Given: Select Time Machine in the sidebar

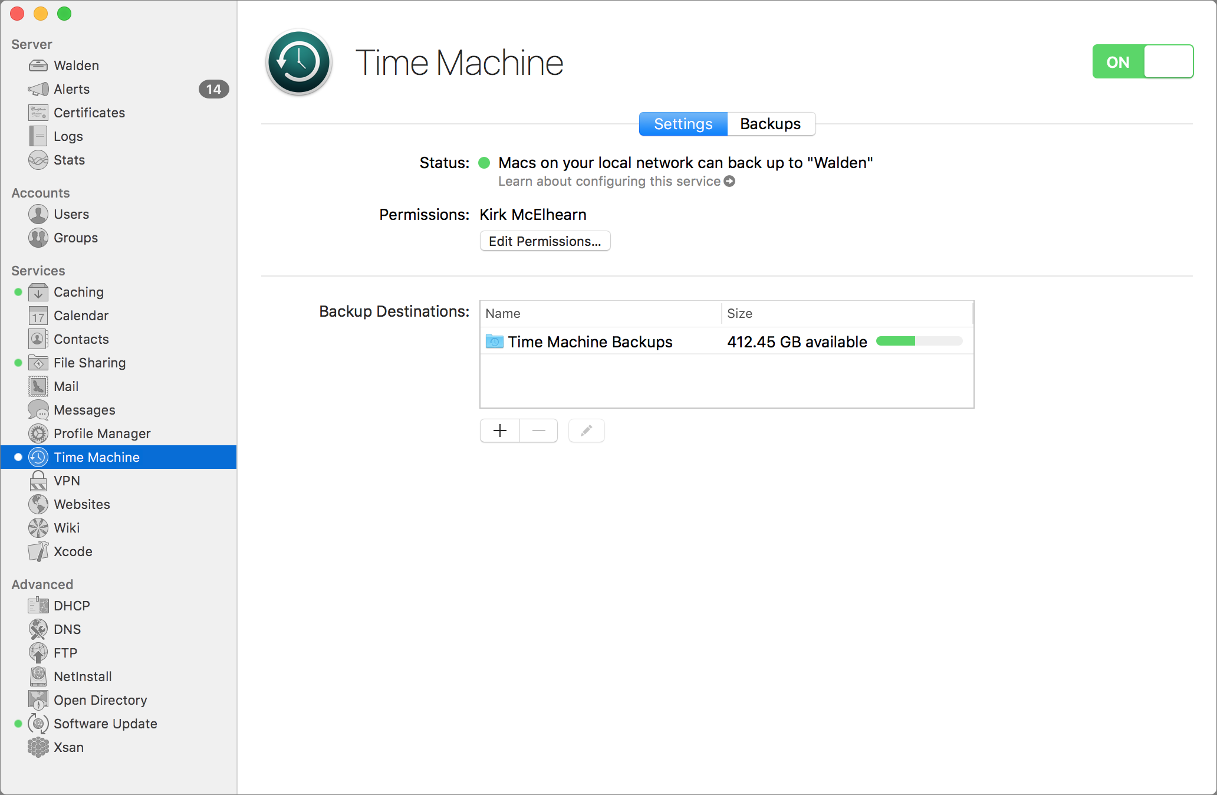Looking at the screenshot, I should coord(119,457).
